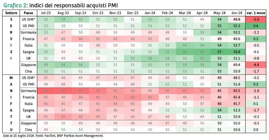
Task: Select the Jul-23 column header
Action: click(x=46, y=13)
